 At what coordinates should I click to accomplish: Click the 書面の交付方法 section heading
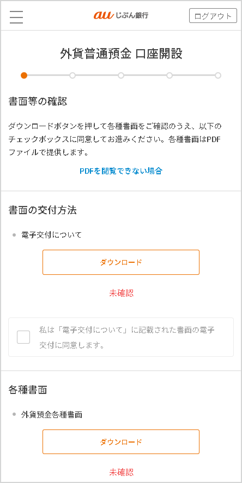tap(43, 210)
